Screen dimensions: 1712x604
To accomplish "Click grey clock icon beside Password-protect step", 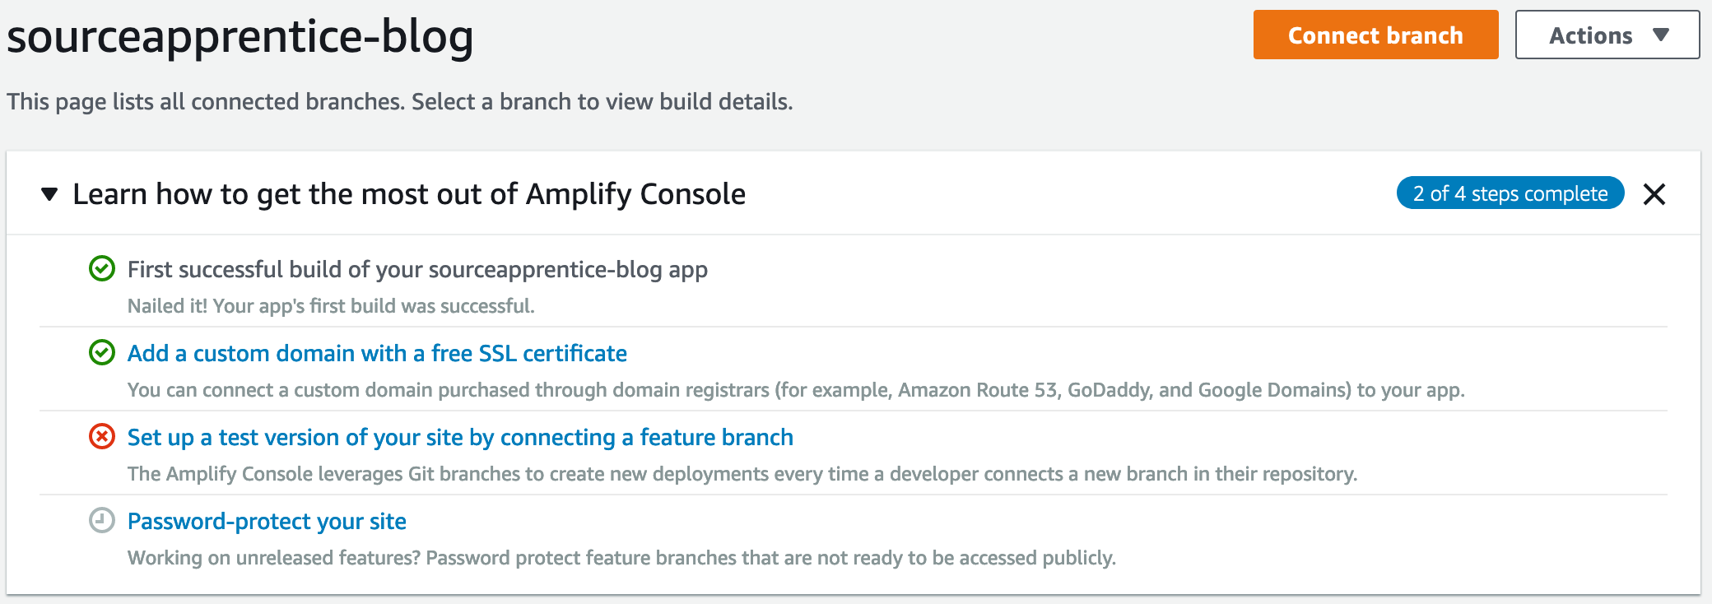I will click(x=102, y=520).
